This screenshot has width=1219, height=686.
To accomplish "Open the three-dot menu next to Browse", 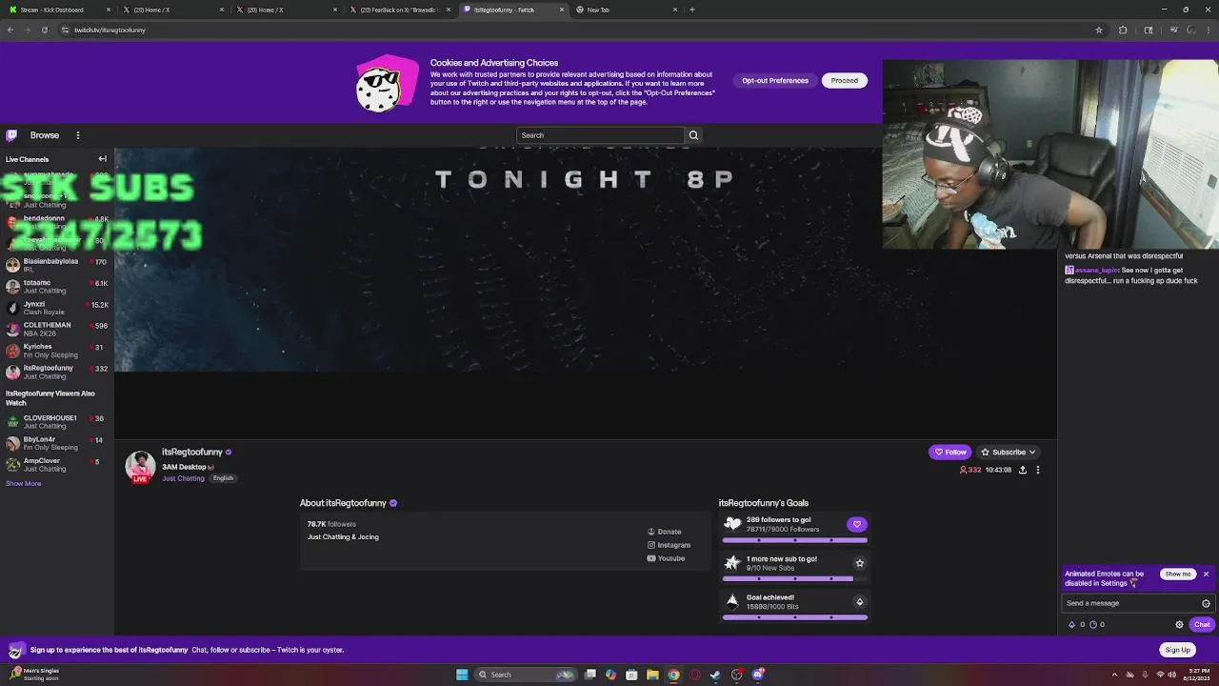I will point(78,135).
